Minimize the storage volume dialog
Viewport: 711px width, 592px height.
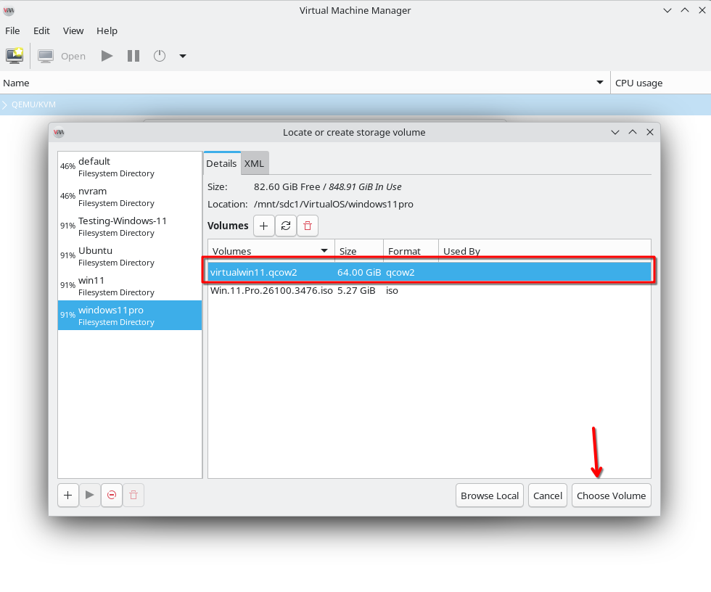pos(615,132)
